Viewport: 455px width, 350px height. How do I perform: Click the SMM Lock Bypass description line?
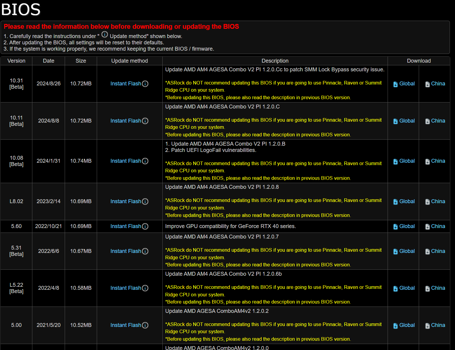[x=275, y=70]
